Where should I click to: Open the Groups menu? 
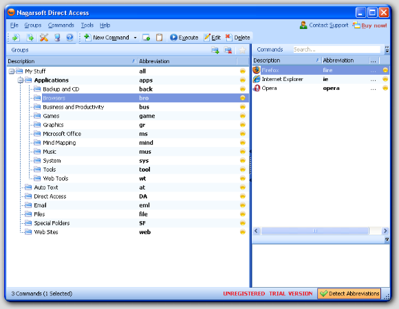click(x=33, y=25)
